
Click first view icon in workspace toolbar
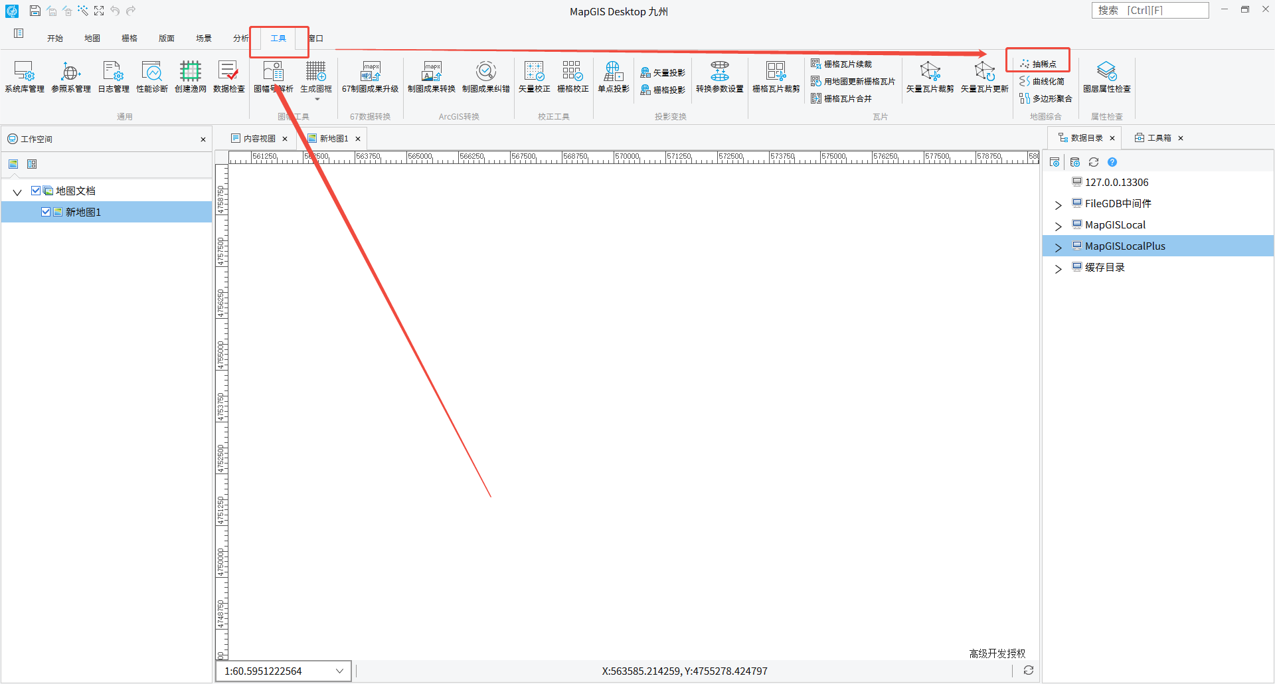[x=13, y=164]
